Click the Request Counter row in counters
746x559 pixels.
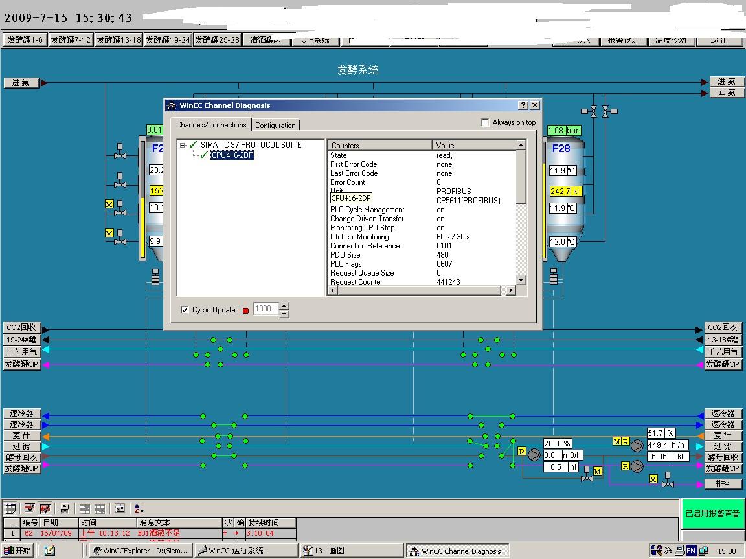click(x=422, y=282)
